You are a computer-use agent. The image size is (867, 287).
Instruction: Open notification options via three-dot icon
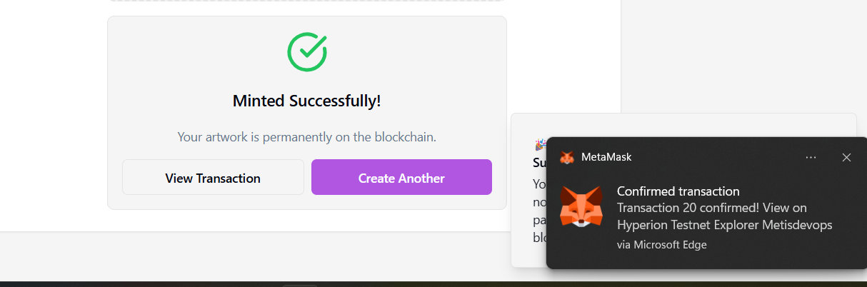(x=811, y=157)
